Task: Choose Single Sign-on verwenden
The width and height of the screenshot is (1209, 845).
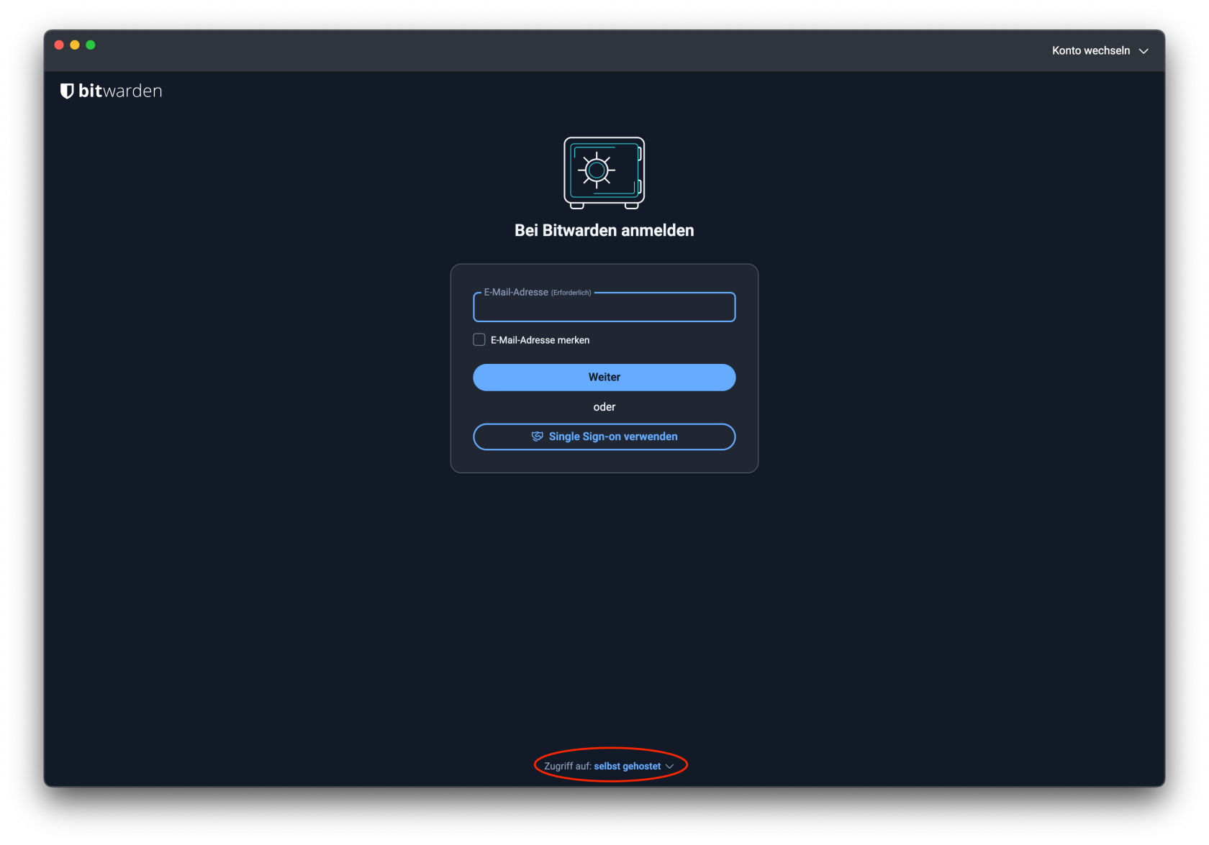Action: 604,436
